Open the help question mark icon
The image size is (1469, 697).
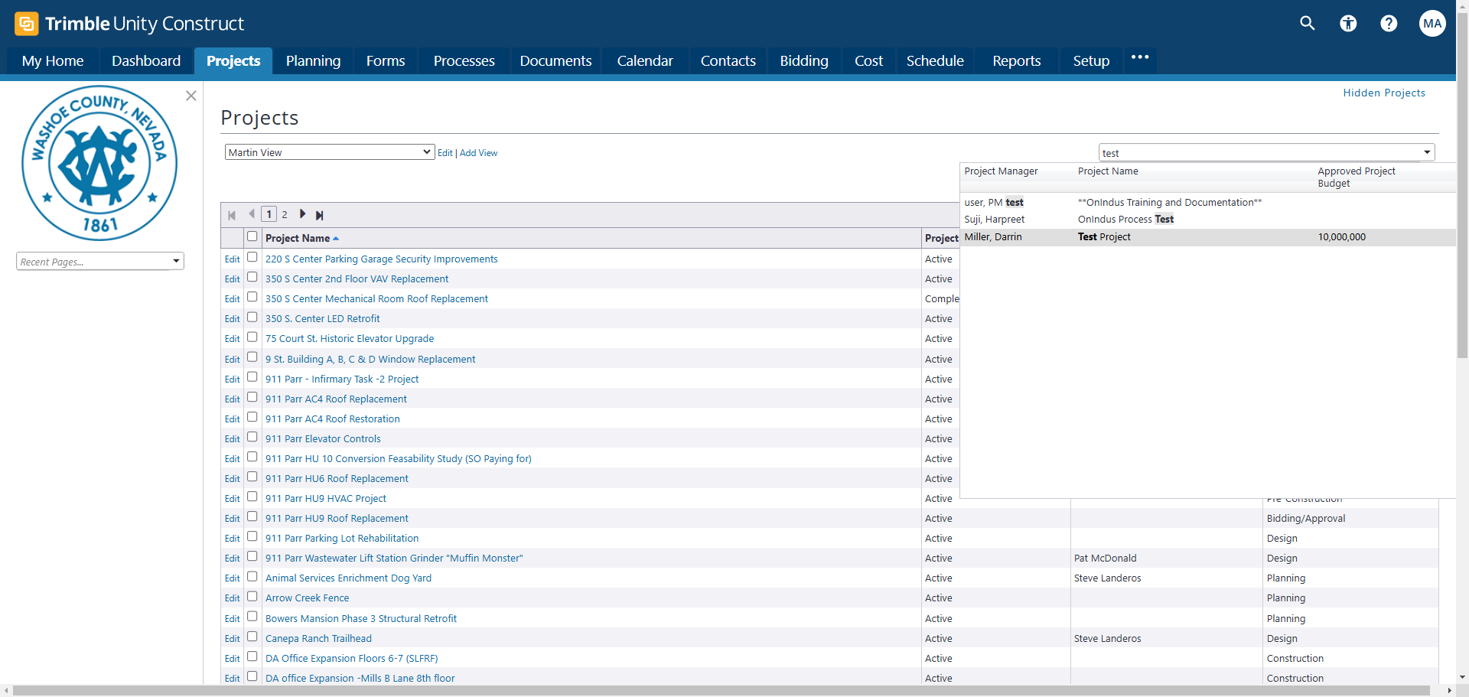pos(1389,24)
